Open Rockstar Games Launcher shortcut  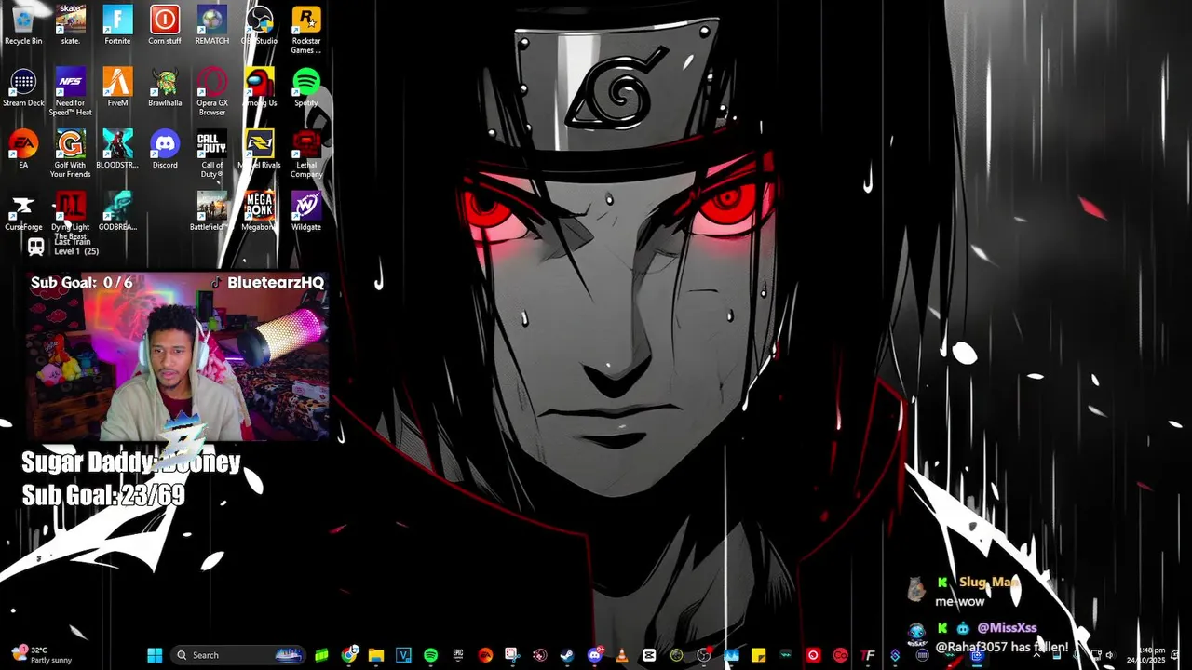pos(306,30)
